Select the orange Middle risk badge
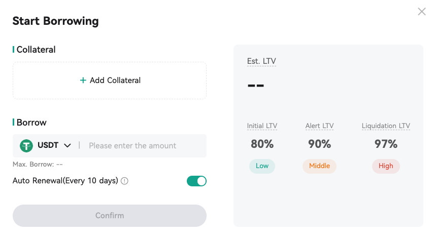434x238 pixels. 319,166
